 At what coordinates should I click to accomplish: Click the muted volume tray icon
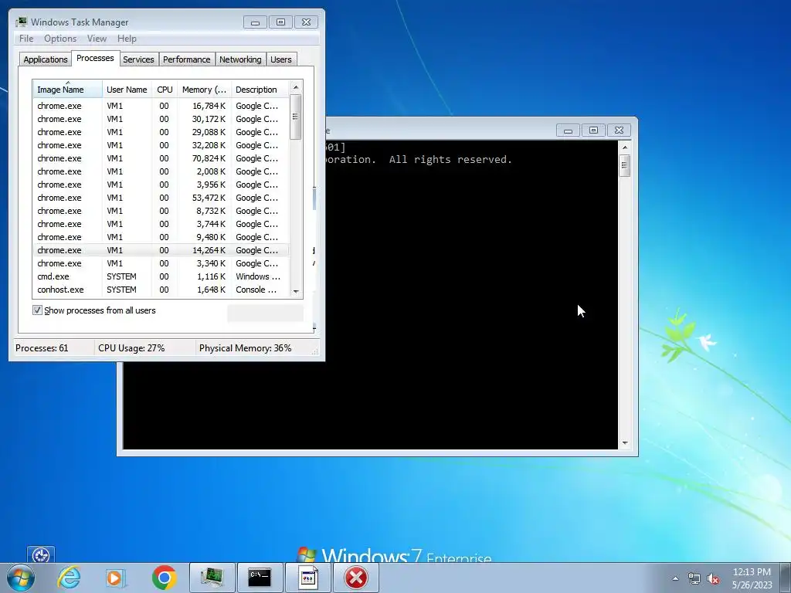713,579
